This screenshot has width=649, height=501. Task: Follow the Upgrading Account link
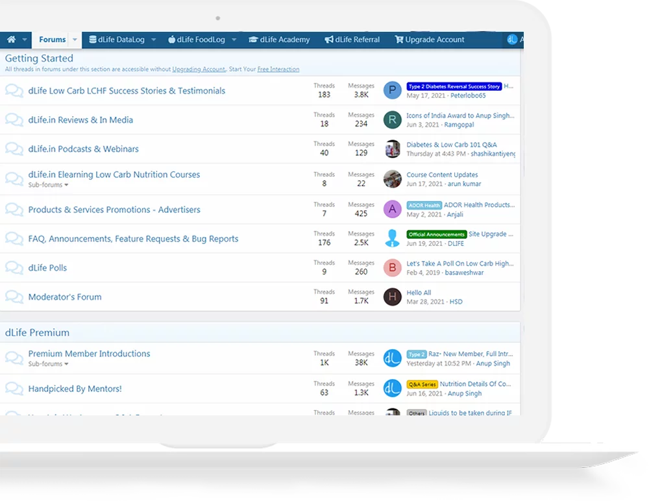[199, 69]
